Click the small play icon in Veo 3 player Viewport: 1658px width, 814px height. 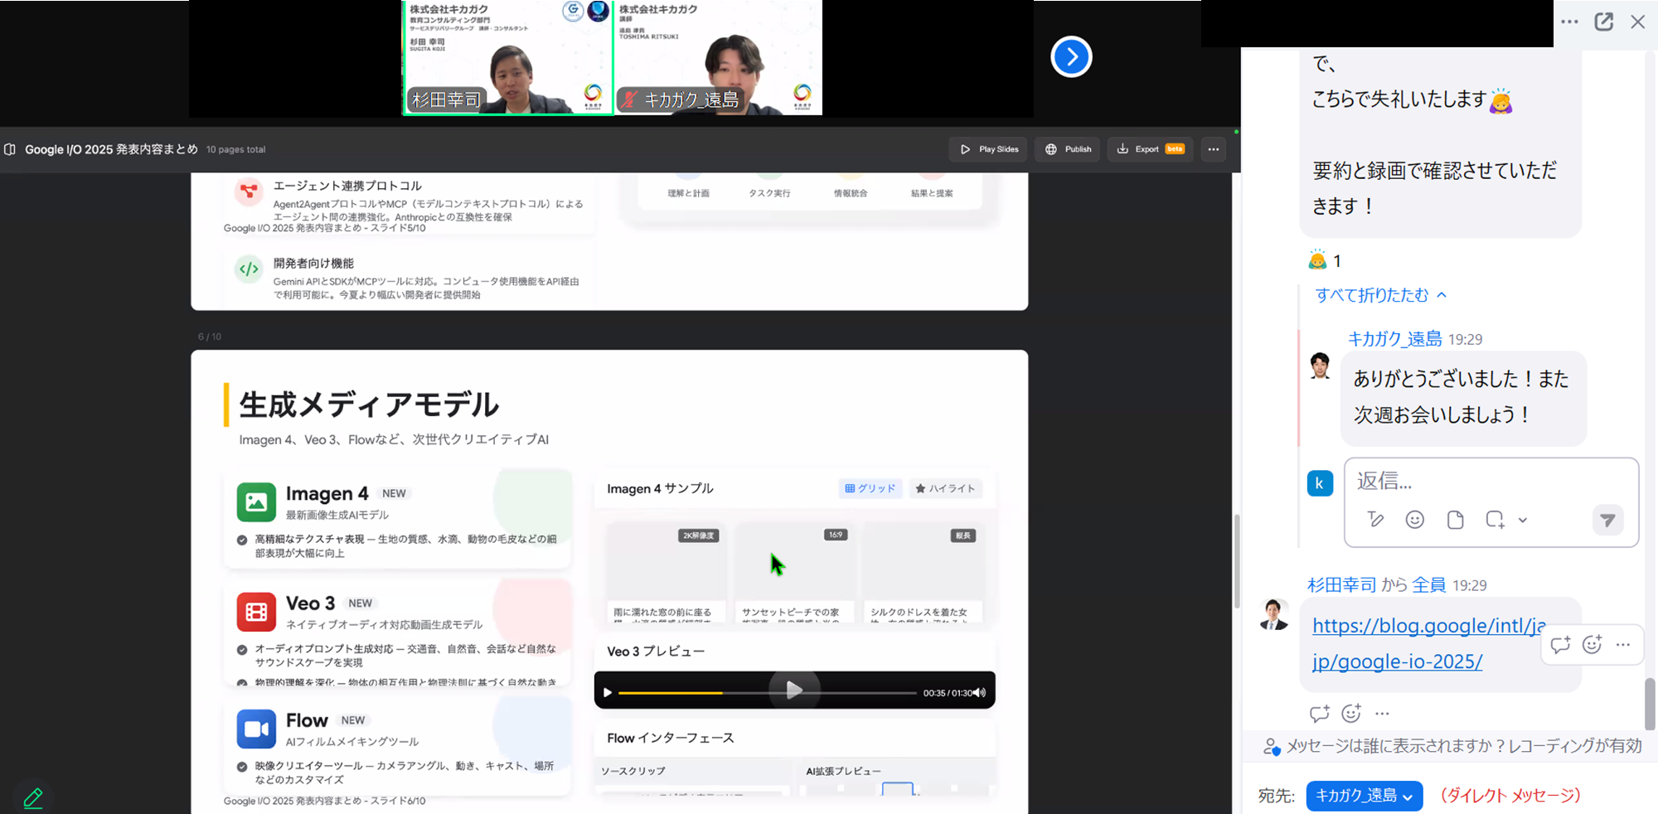(x=608, y=692)
